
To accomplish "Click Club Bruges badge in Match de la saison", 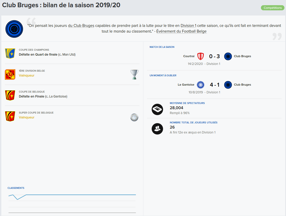I will tap(228, 56).
